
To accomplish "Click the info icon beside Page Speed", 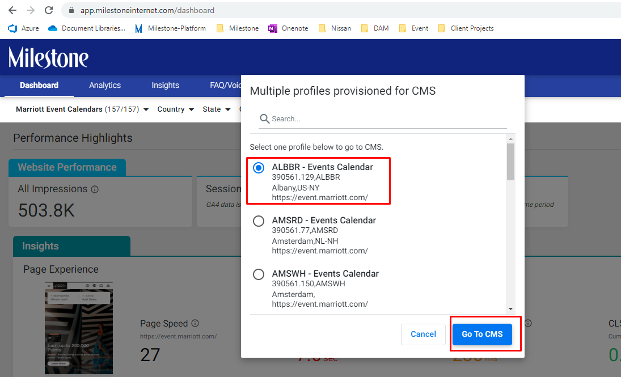I will [195, 323].
